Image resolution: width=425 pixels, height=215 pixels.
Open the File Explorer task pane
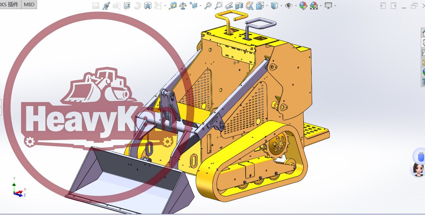(x=423, y=52)
